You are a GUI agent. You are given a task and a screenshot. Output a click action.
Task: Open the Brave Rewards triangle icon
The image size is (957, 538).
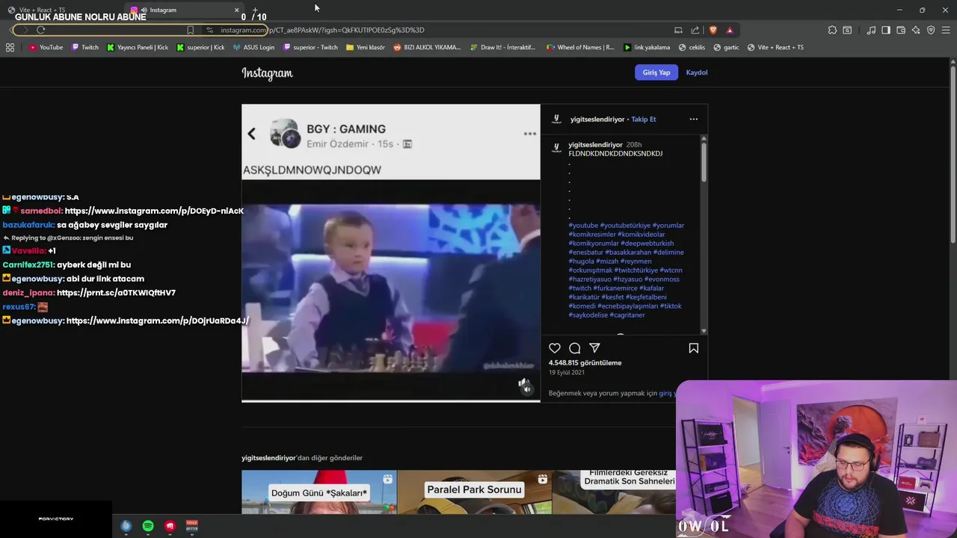[x=730, y=30]
